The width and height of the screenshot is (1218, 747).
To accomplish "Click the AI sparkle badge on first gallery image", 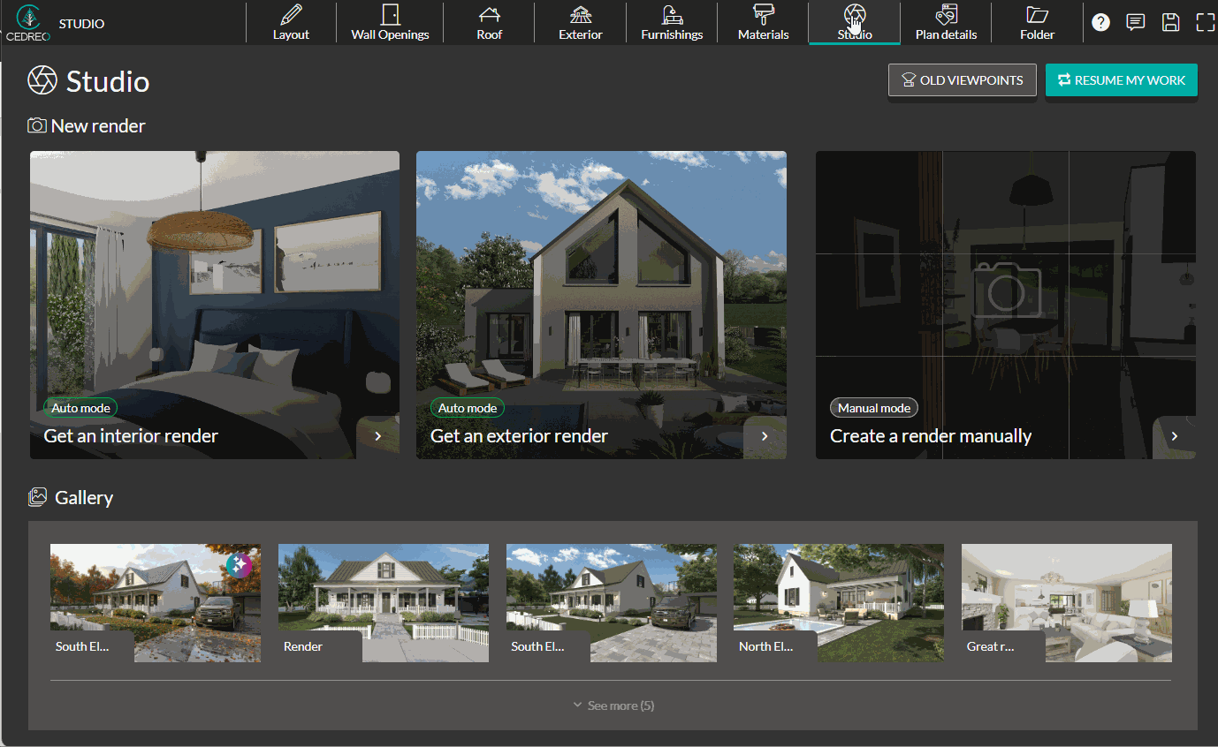I will (239, 565).
